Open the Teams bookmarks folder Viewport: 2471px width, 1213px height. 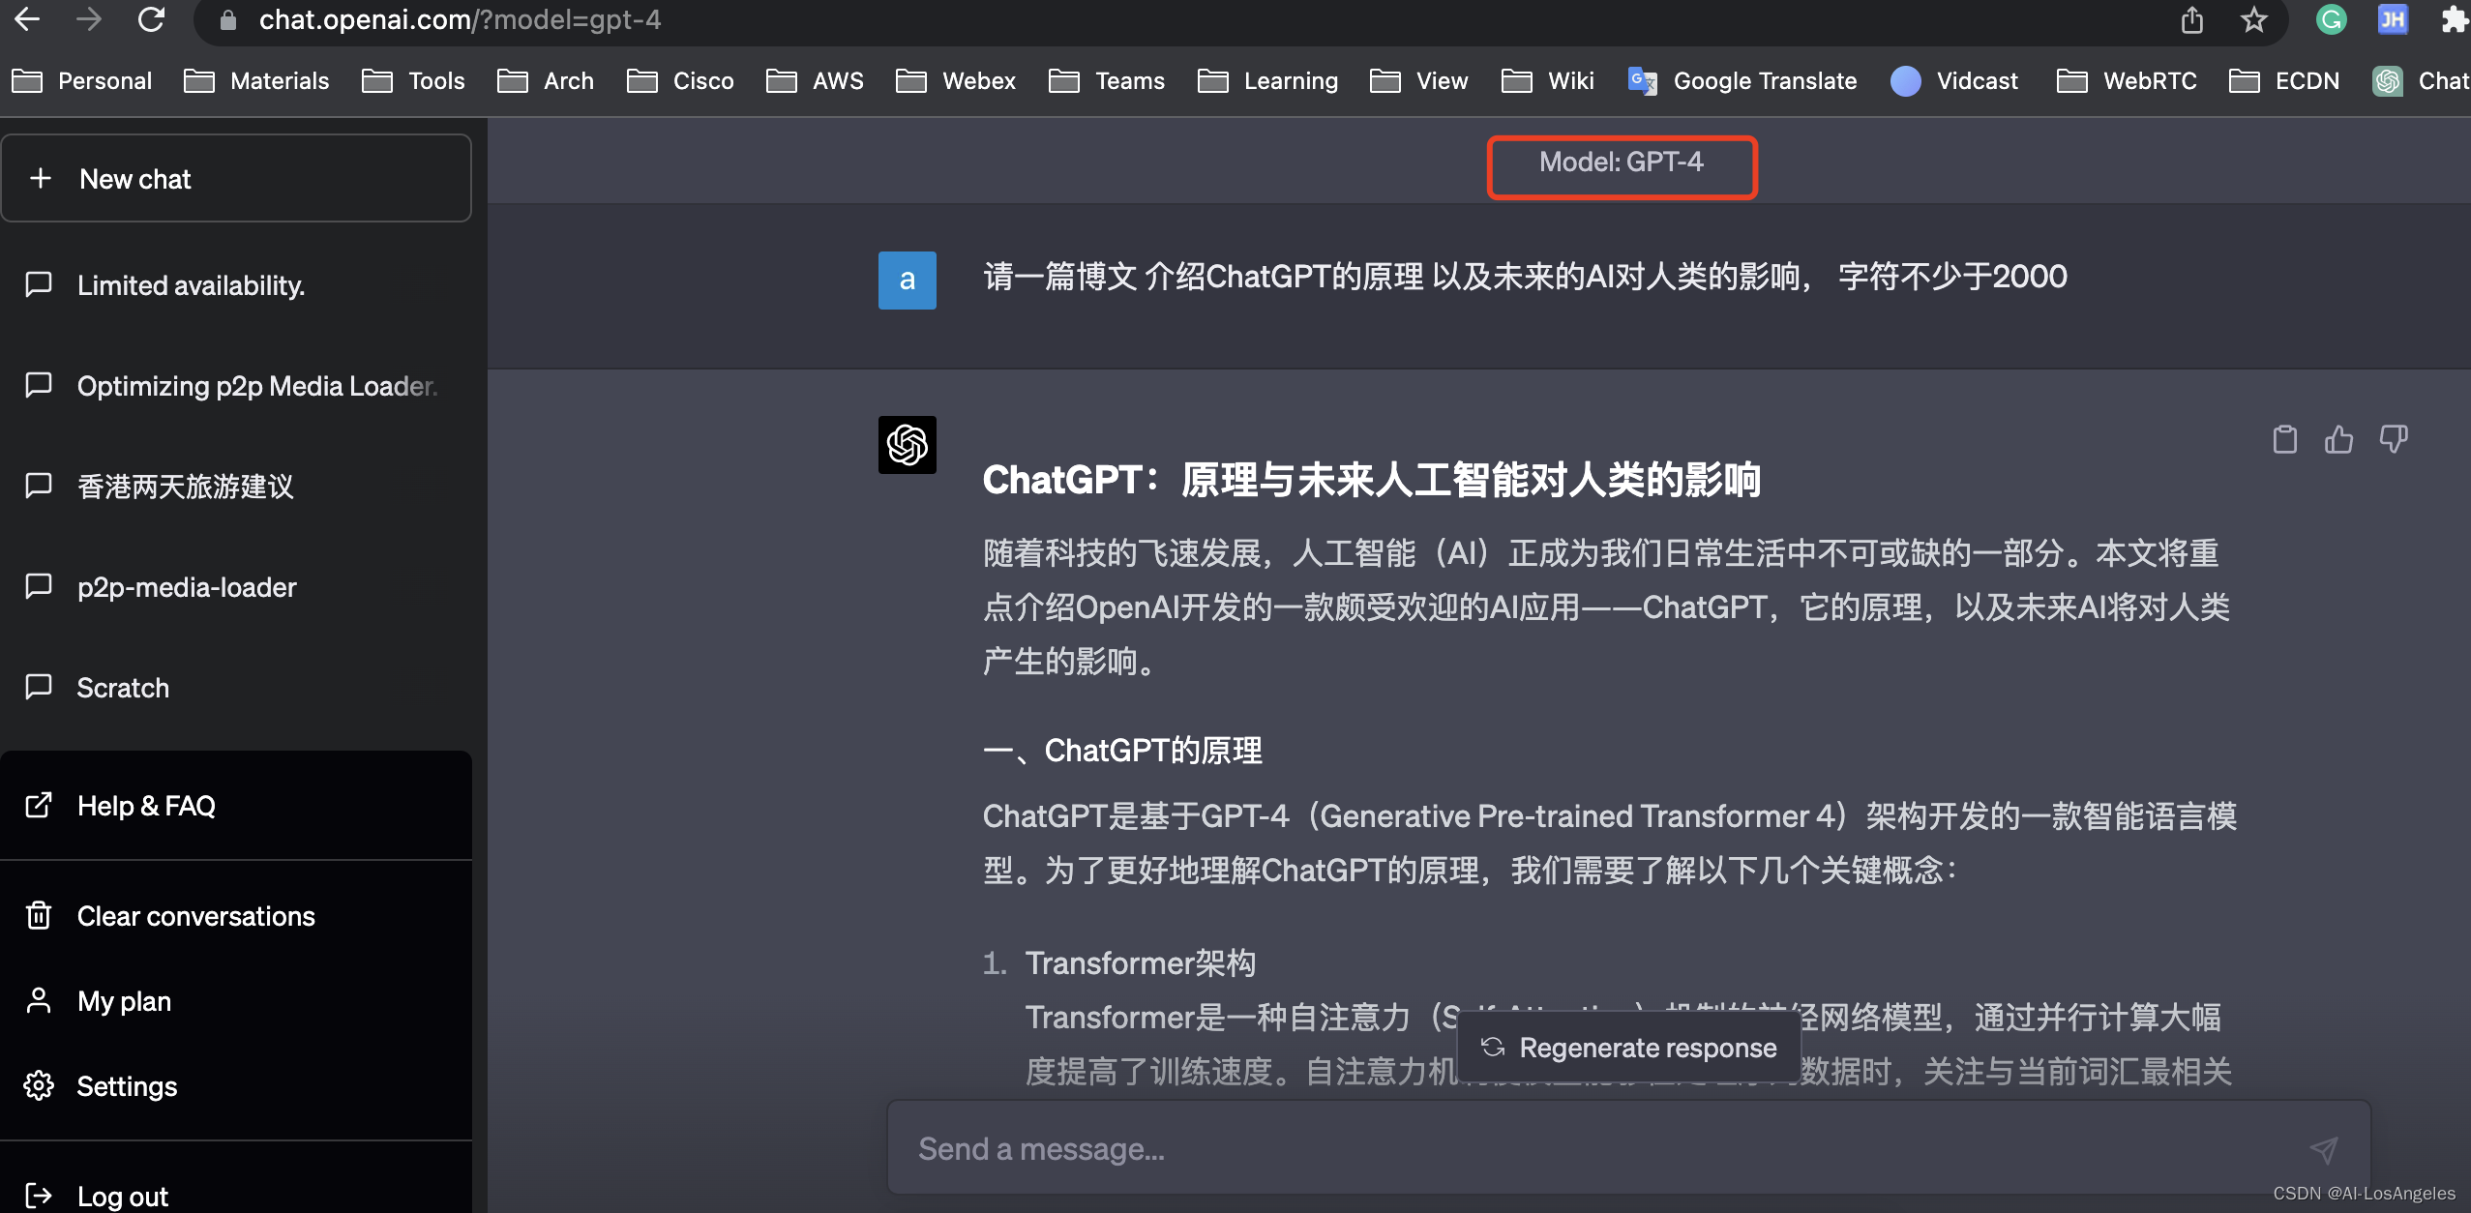pos(1107,80)
